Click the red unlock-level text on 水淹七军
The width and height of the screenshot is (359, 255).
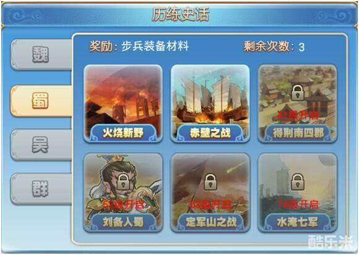tap(298, 204)
